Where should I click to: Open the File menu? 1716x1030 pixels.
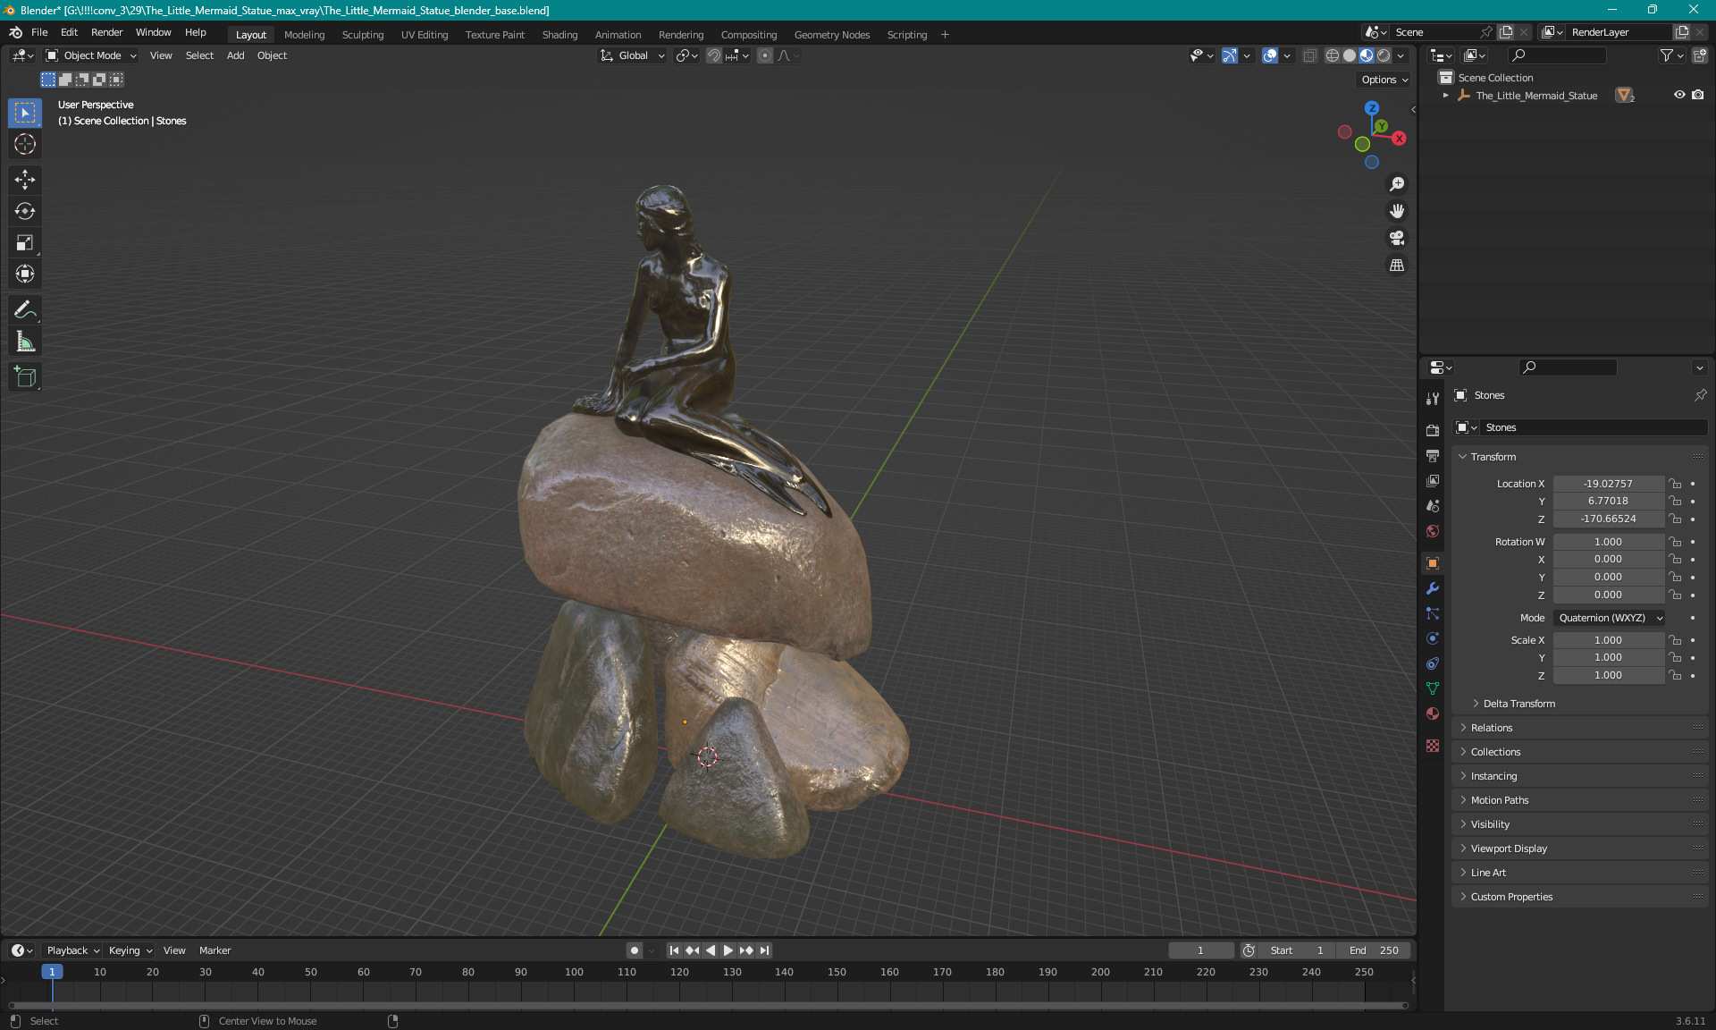coord(39,32)
